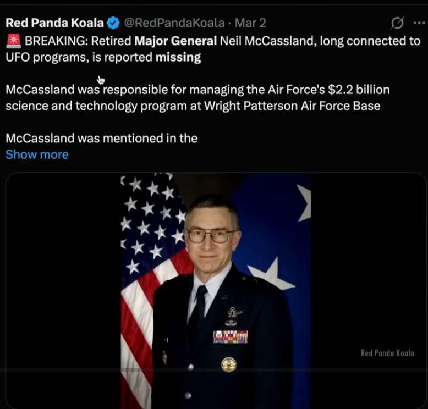Click the ribbon bar on the uniform
Image resolution: width=428 pixels, height=409 pixels.
coord(231,336)
